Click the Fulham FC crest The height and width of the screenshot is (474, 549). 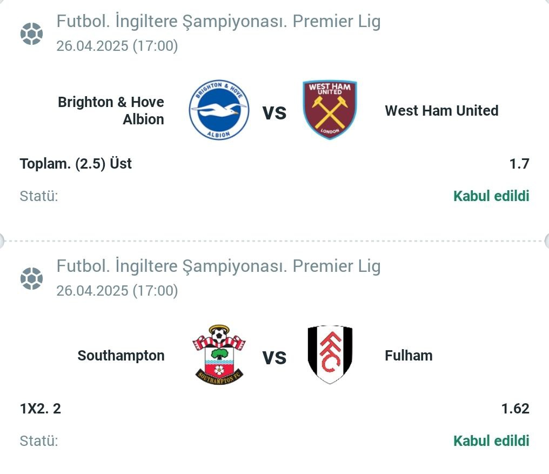330,355
